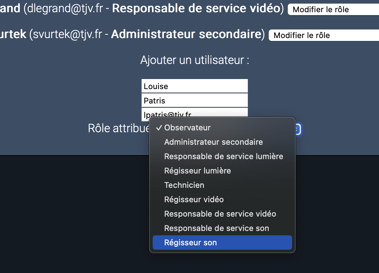The width and height of the screenshot is (379, 273).
Task: Click the email address "dlegrand@tjv.fr"
Action: (x=61, y=8)
